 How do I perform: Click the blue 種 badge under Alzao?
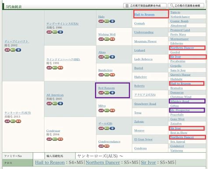pos(112,57)
